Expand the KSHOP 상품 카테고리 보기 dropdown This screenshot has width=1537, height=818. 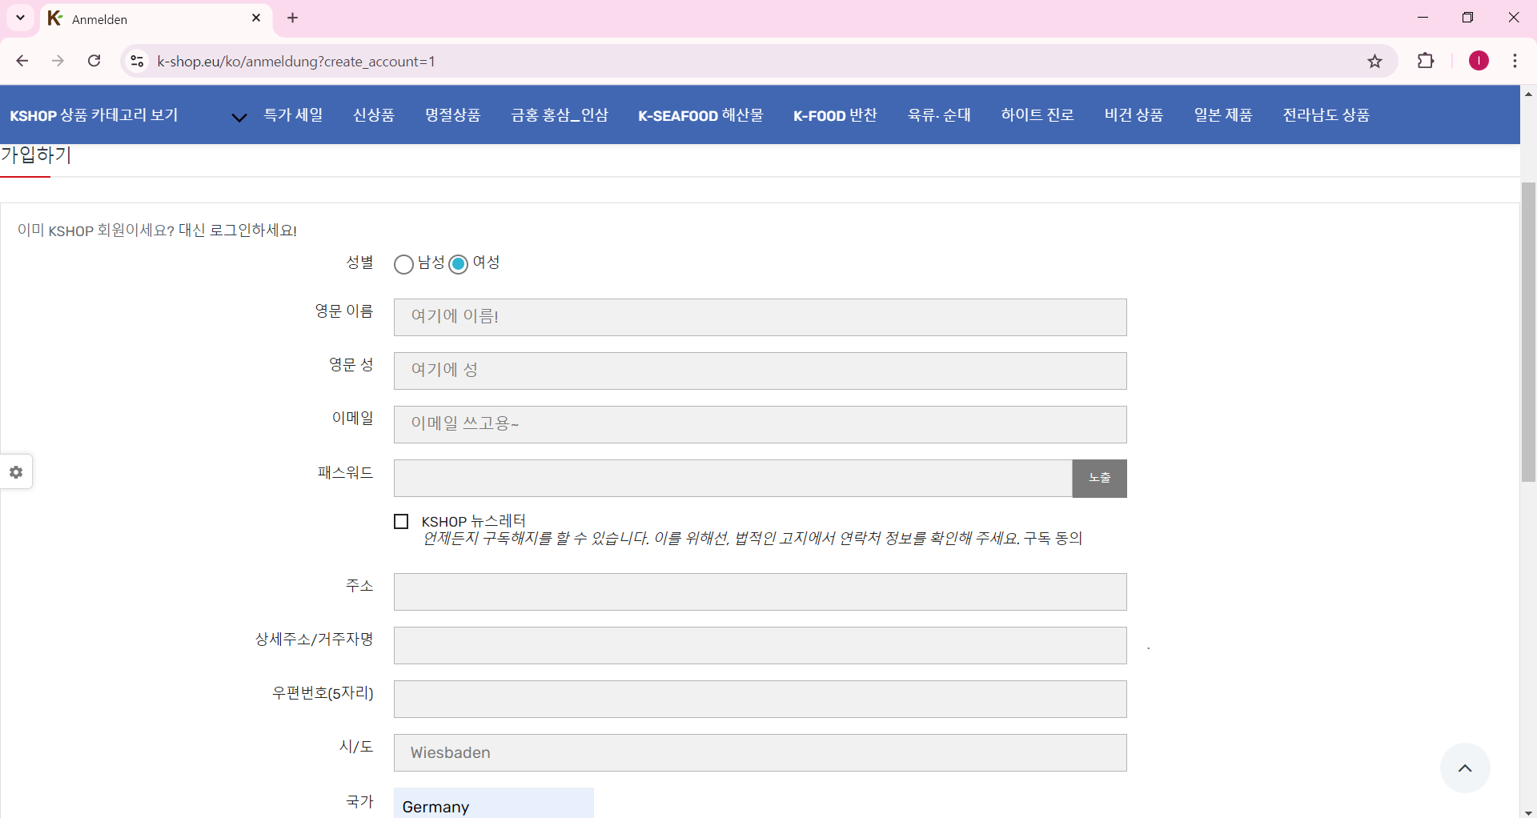coord(239,117)
